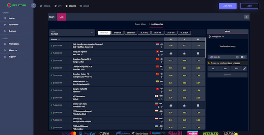This screenshot has height=135, width=264.
Task: Click the Login button
Action: click(x=249, y=6)
